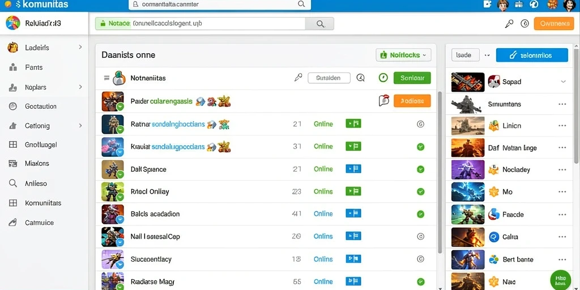This screenshot has width=580, height=290.
Task: Open the Dalt Spiance avatar thumbnail
Action: coord(113,169)
